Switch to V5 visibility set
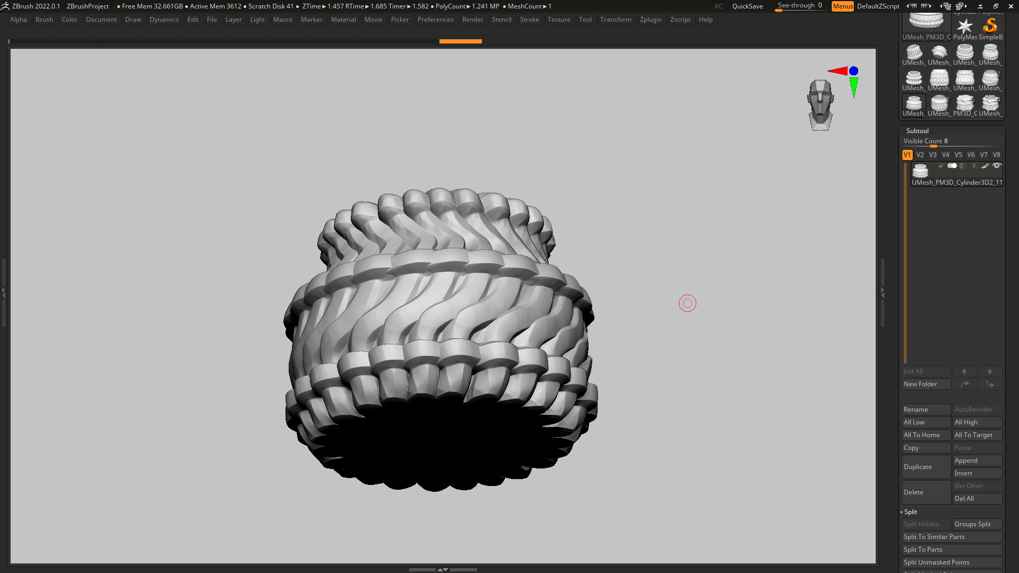This screenshot has width=1019, height=573. click(x=958, y=155)
